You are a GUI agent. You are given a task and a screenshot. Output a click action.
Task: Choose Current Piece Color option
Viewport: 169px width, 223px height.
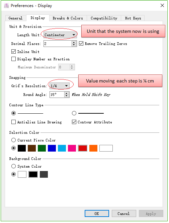click(13, 140)
